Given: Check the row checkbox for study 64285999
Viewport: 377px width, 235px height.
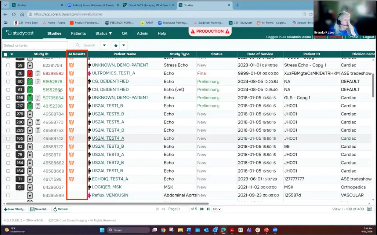Looking at the screenshot, I should click(8, 195).
